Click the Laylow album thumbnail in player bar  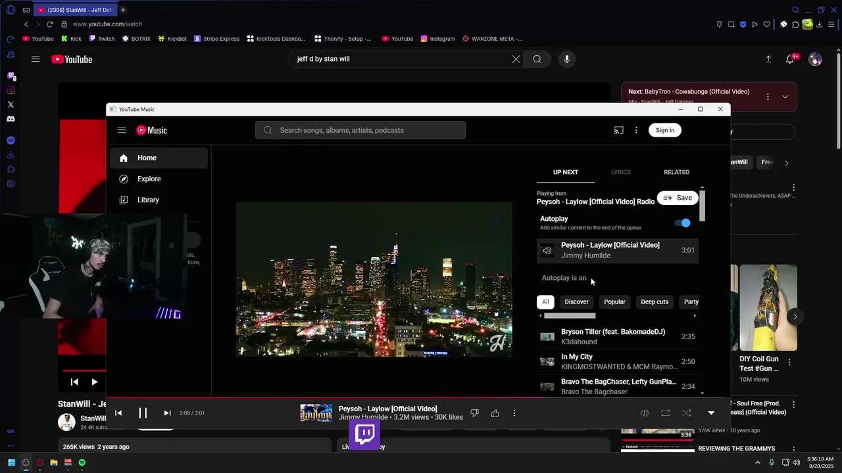316,413
